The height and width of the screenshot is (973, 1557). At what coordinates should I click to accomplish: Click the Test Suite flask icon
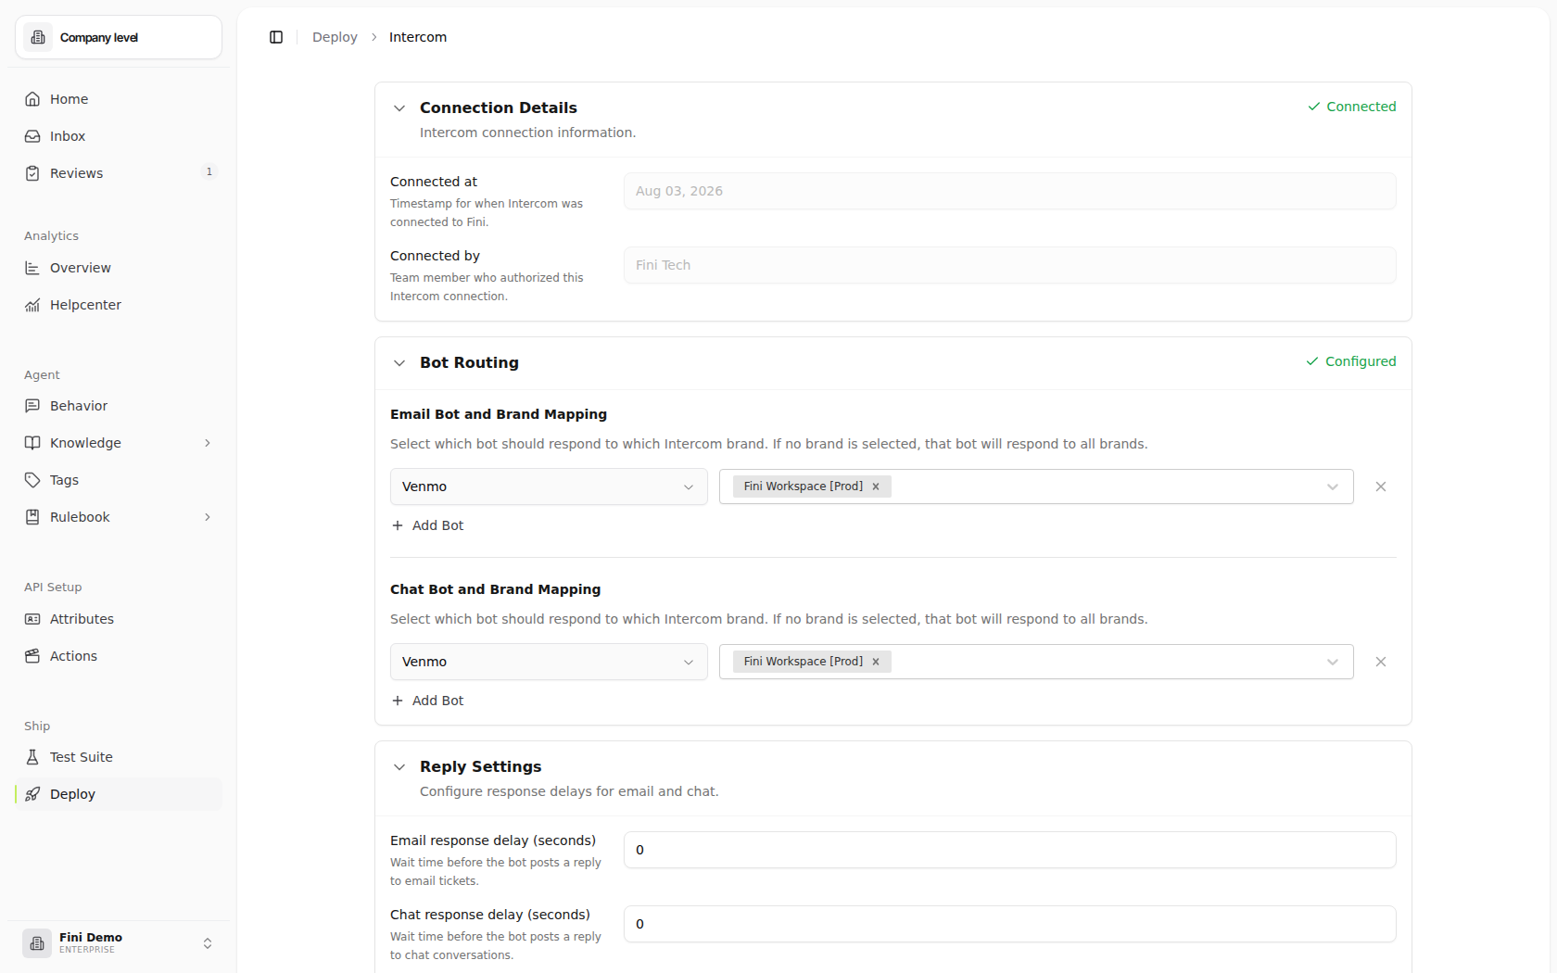pyautogui.click(x=32, y=757)
